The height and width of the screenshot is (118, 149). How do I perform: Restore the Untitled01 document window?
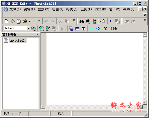point(145,9)
